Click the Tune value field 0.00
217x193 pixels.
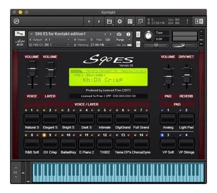[x=162, y=39]
